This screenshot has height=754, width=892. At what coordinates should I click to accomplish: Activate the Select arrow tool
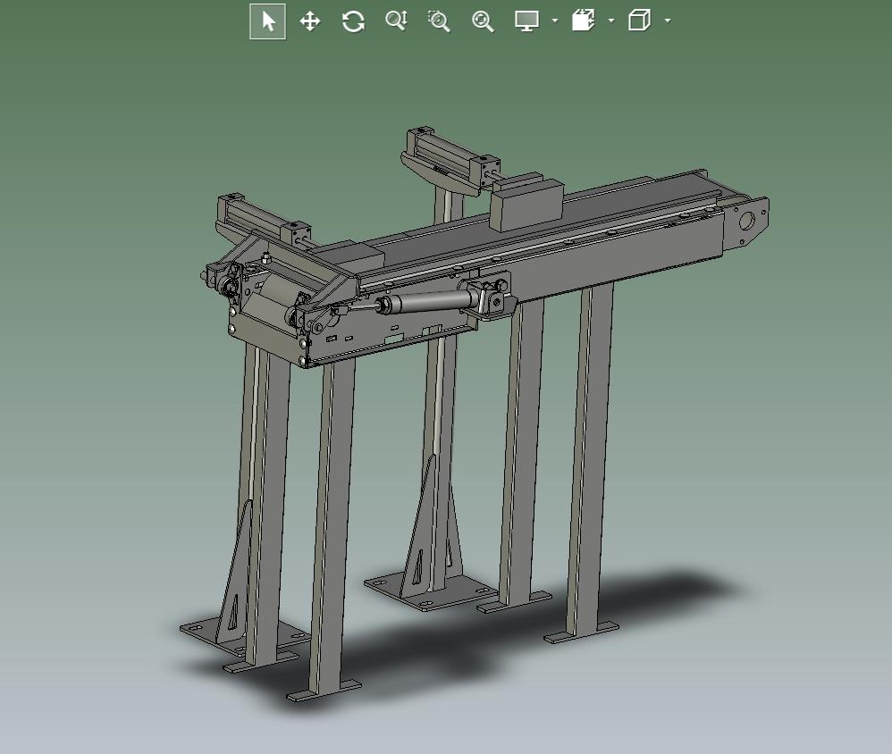[x=268, y=21]
